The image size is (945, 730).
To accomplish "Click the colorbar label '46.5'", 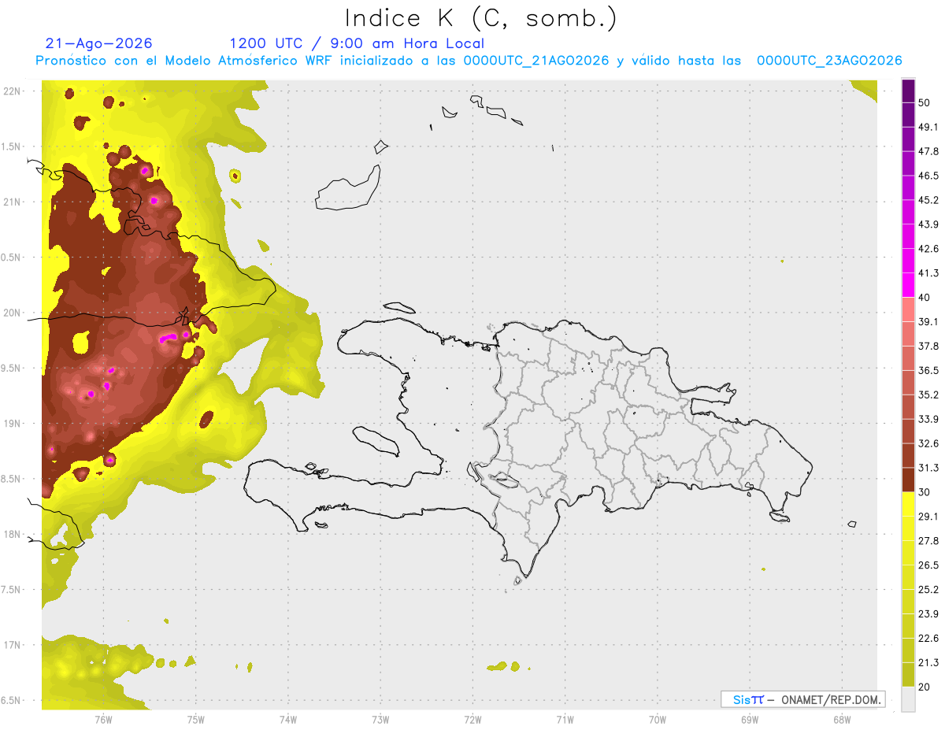I will (928, 176).
